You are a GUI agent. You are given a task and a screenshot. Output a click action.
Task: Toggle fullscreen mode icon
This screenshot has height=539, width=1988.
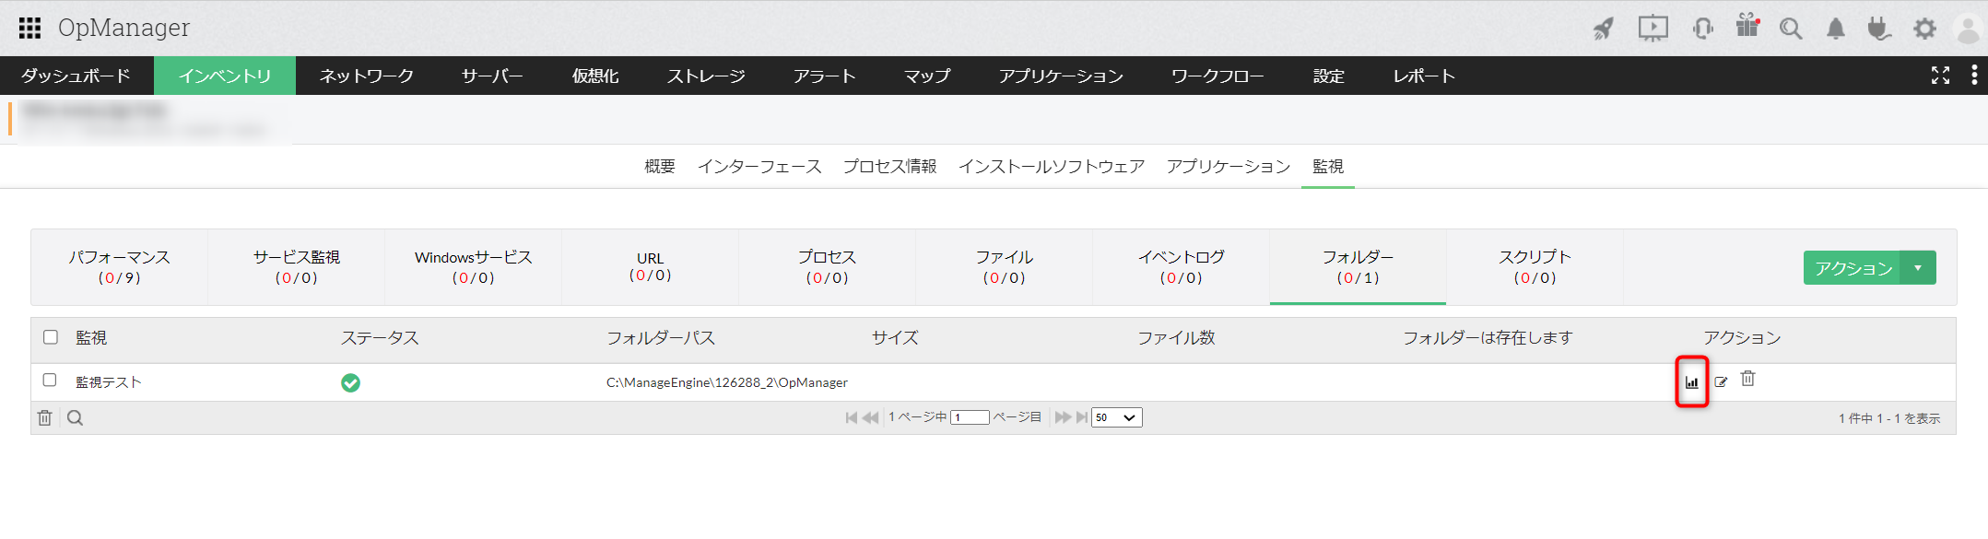1940,76
